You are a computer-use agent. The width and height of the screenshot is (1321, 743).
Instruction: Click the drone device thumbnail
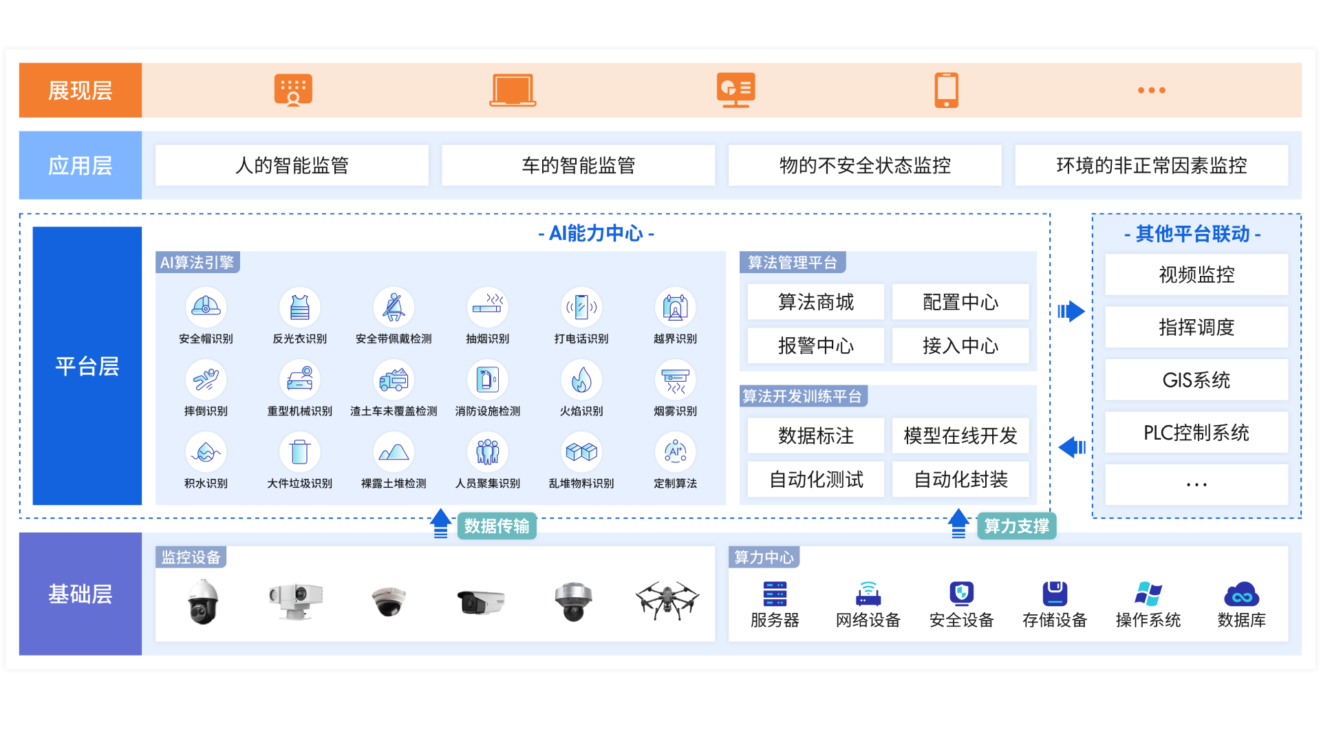[667, 600]
